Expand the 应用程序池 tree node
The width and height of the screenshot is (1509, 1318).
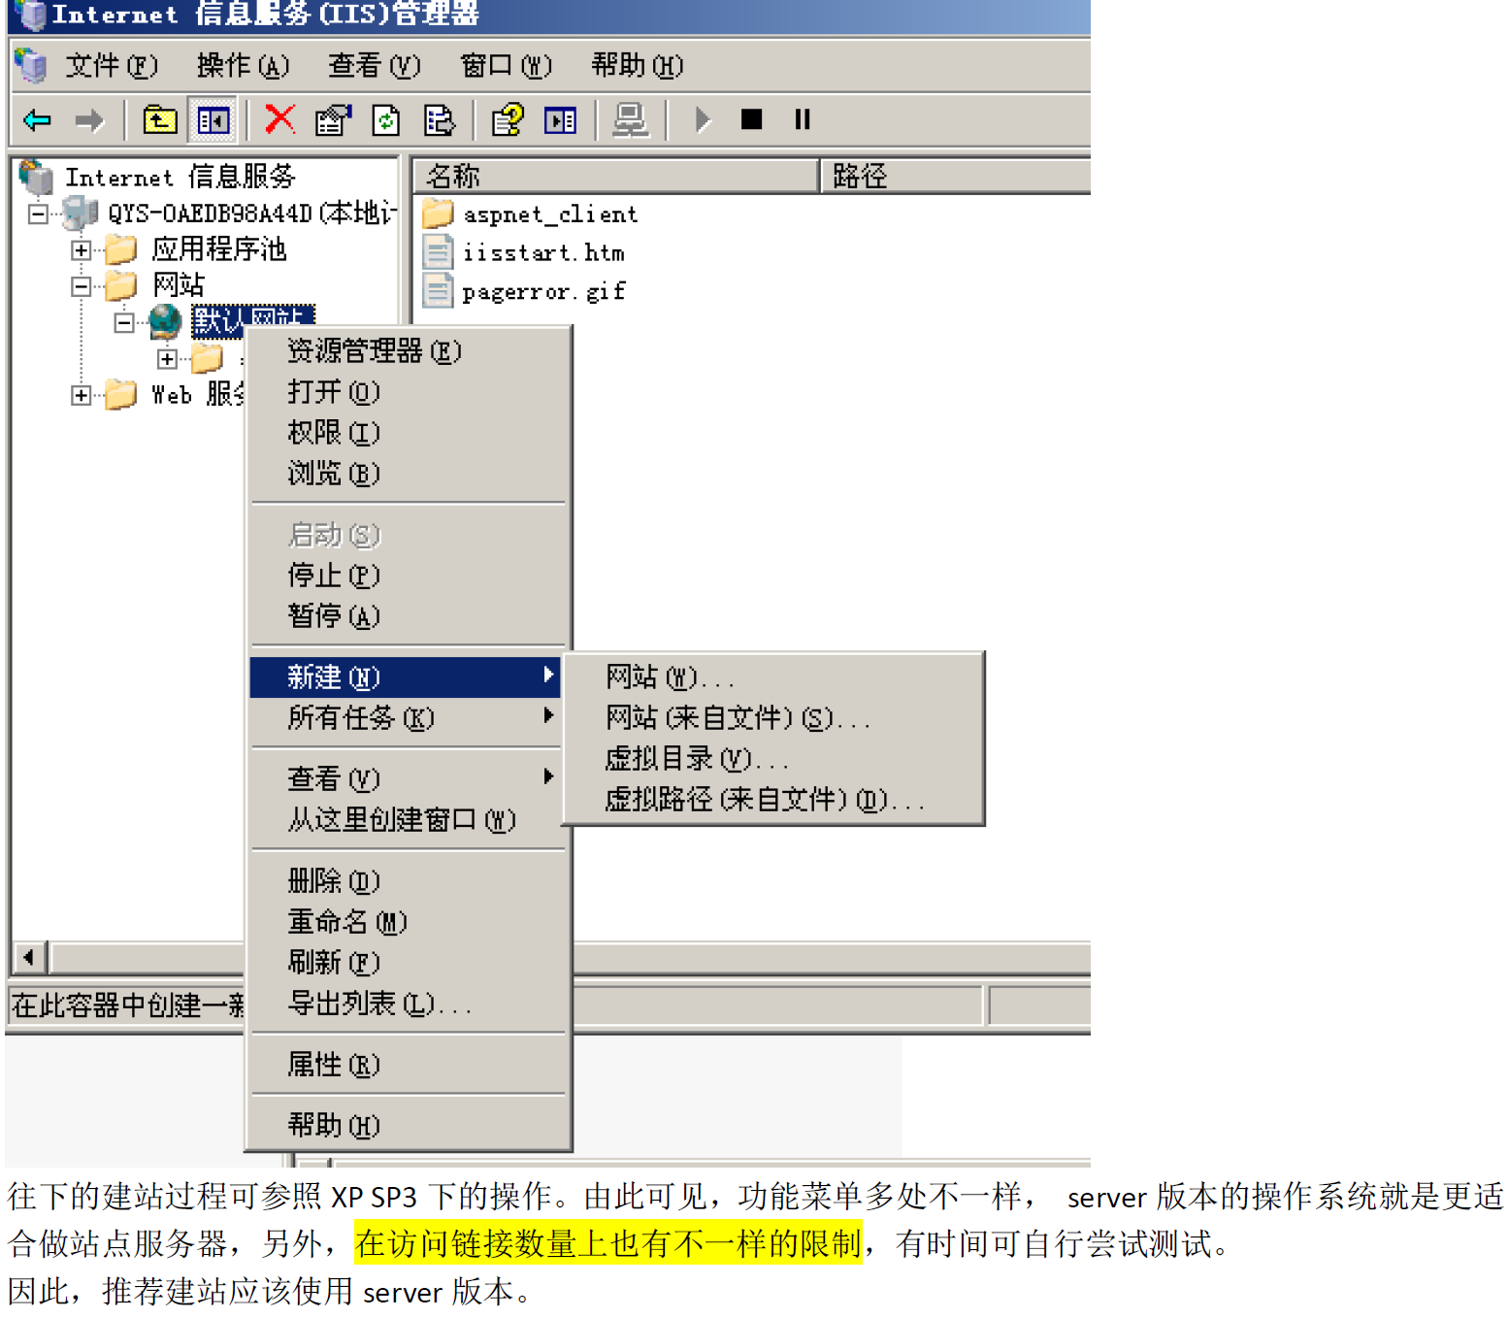[x=81, y=249]
